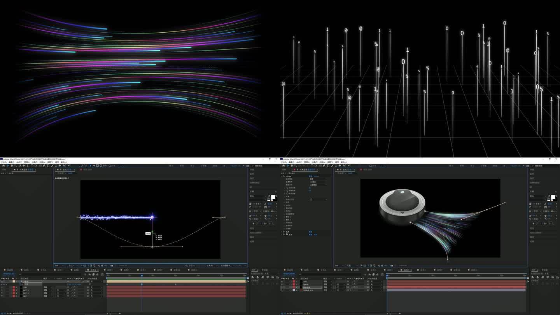
Task: Open 编辑(E) menu in left window
Action: tap(11, 162)
